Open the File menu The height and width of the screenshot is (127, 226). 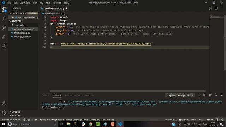click(x=9, y=2)
